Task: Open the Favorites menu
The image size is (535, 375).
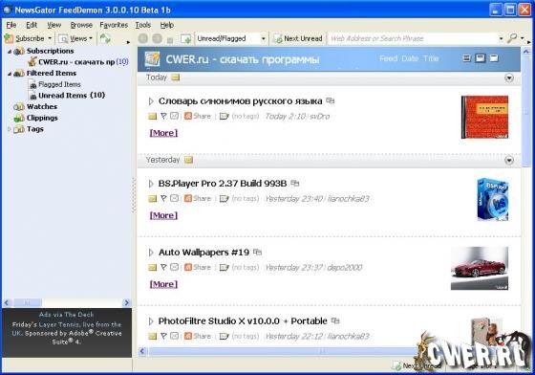Action: 114,25
